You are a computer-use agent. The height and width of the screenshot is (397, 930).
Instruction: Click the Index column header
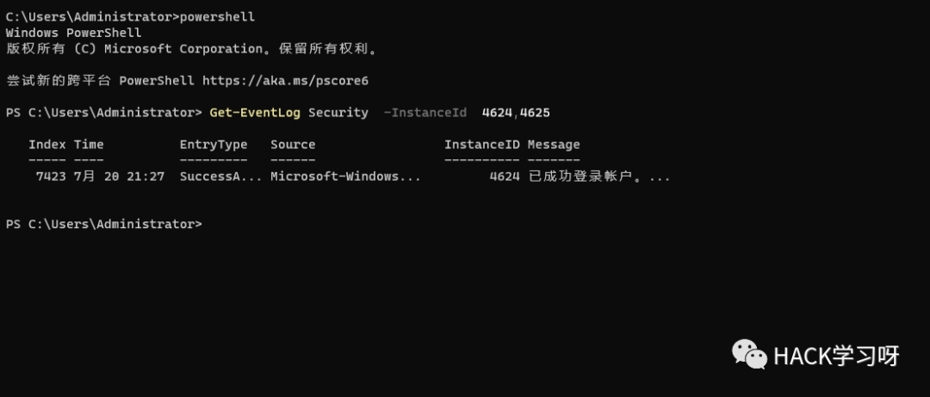click(x=47, y=145)
